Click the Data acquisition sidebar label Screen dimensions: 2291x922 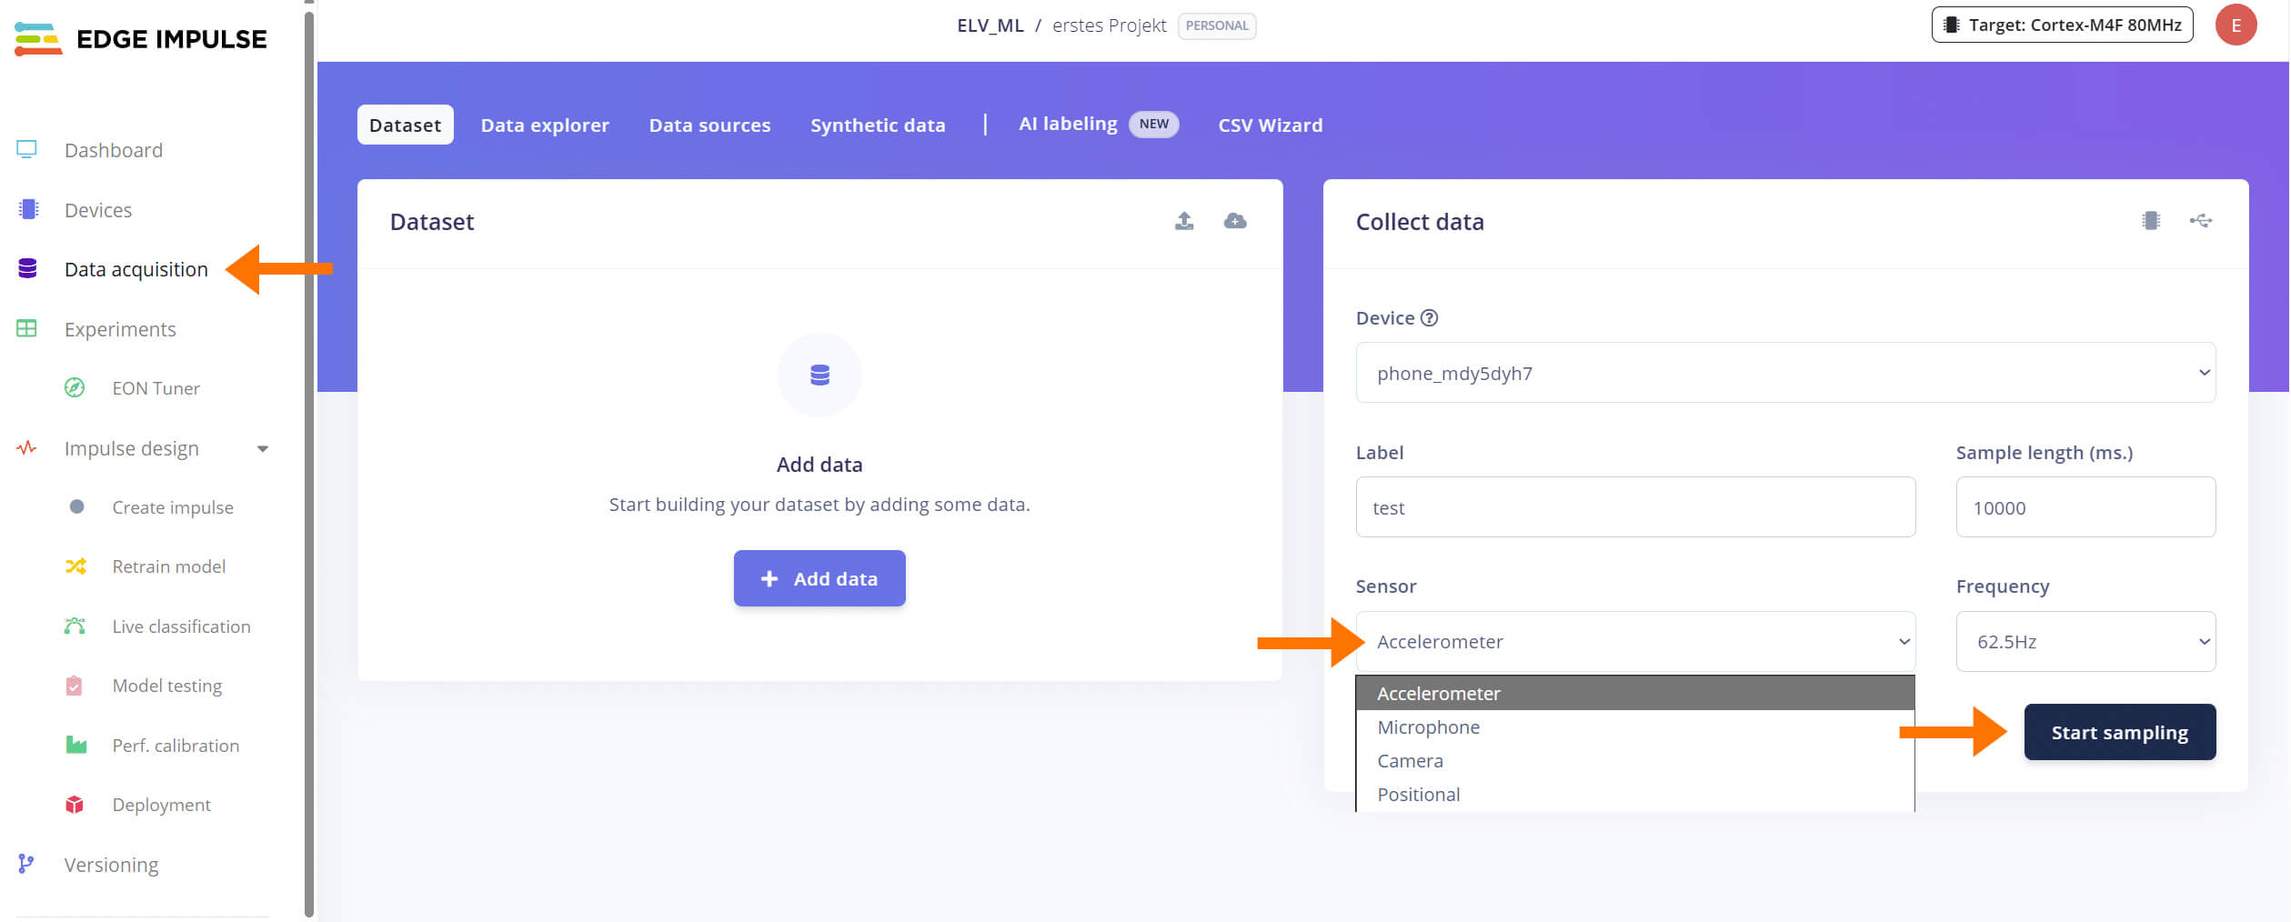pyautogui.click(x=136, y=269)
